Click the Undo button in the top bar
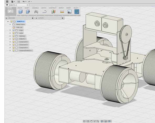 pos(24,2)
